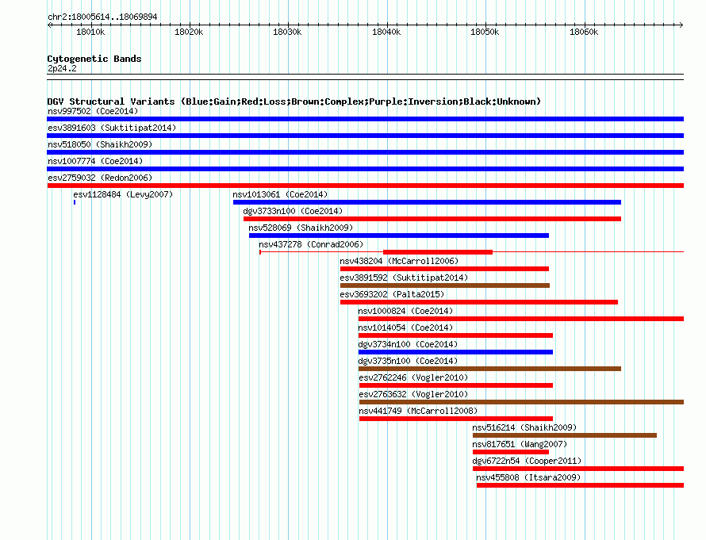Image resolution: width=706 pixels, height=540 pixels.
Task: Click the 2p24.2 cytogenetic band label
Action: tap(62, 68)
